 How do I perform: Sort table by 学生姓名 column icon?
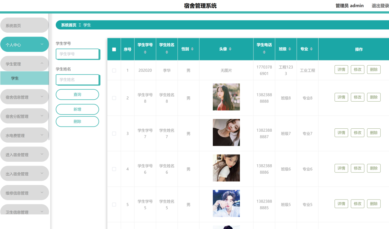167,52
